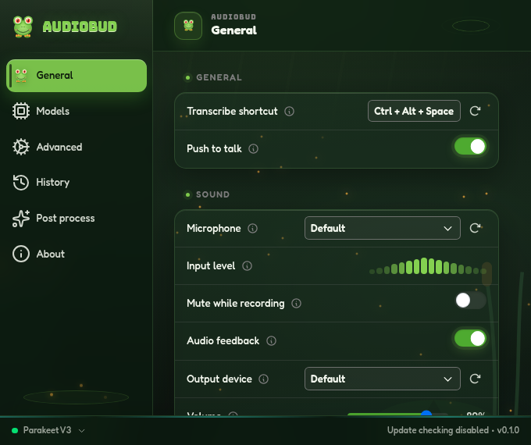Click the v0.1.0 version label

[x=508, y=430]
